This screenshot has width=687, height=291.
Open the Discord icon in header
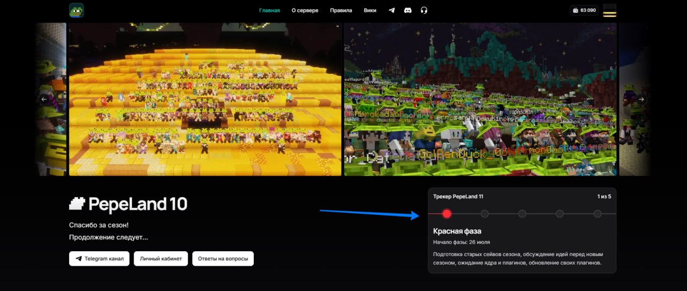pos(408,10)
